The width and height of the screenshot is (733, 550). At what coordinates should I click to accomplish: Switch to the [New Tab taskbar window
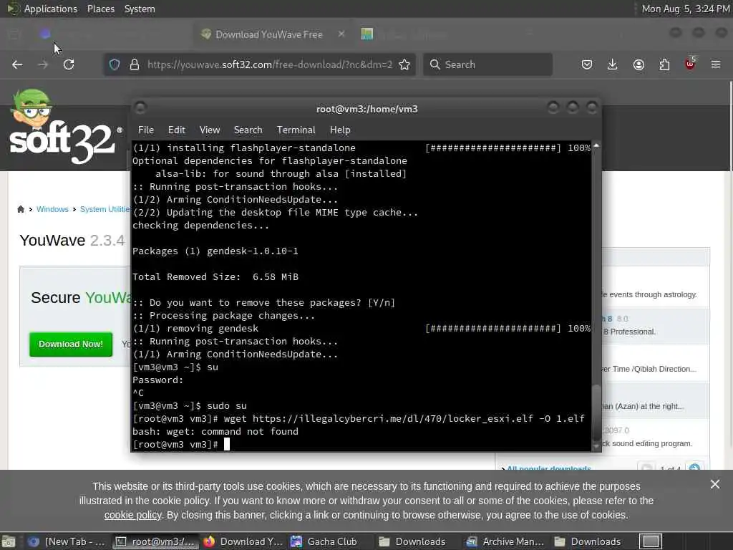67,541
